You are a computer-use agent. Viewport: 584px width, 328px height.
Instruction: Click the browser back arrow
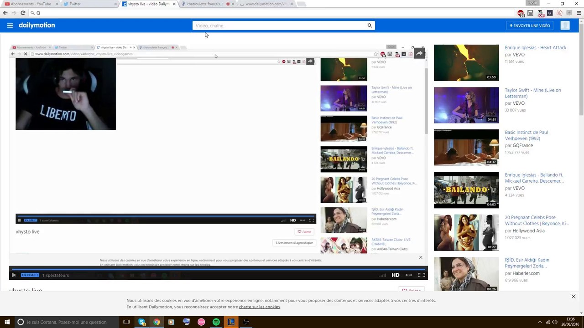(x=5, y=13)
